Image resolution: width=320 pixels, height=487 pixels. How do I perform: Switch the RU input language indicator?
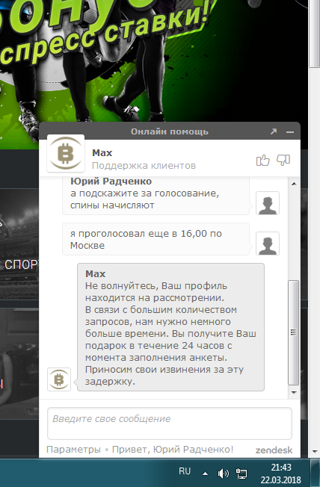[185, 471]
